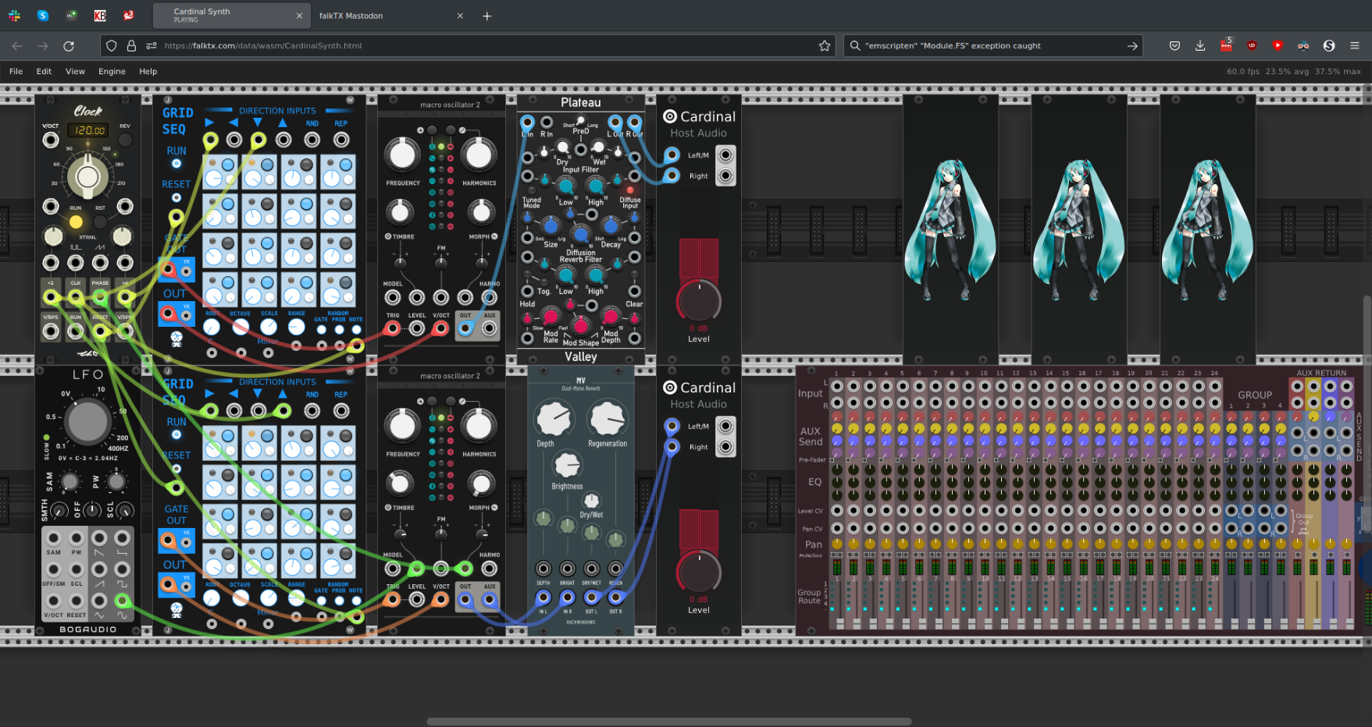The width and height of the screenshot is (1372, 727).
Task: Open the Slack pinned tab
Action: pos(14,16)
